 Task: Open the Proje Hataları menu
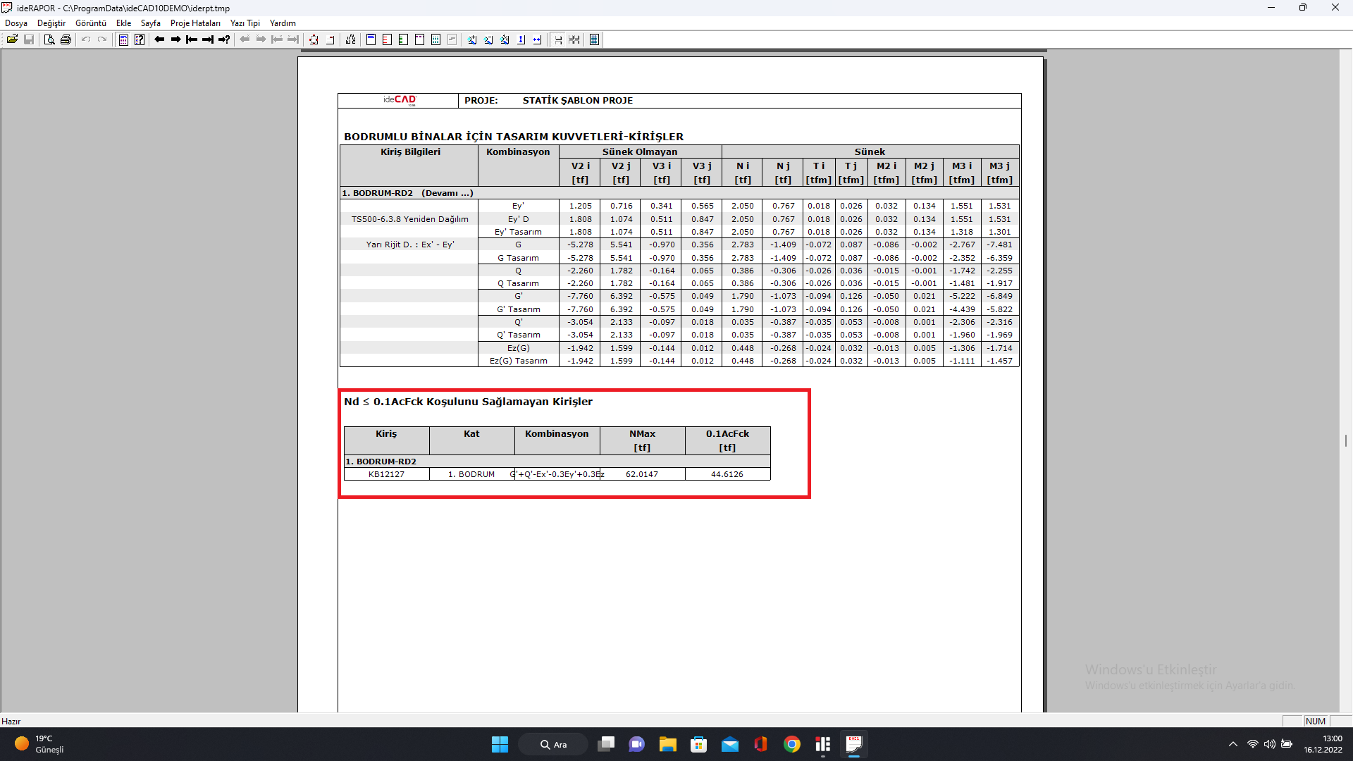(x=195, y=23)
